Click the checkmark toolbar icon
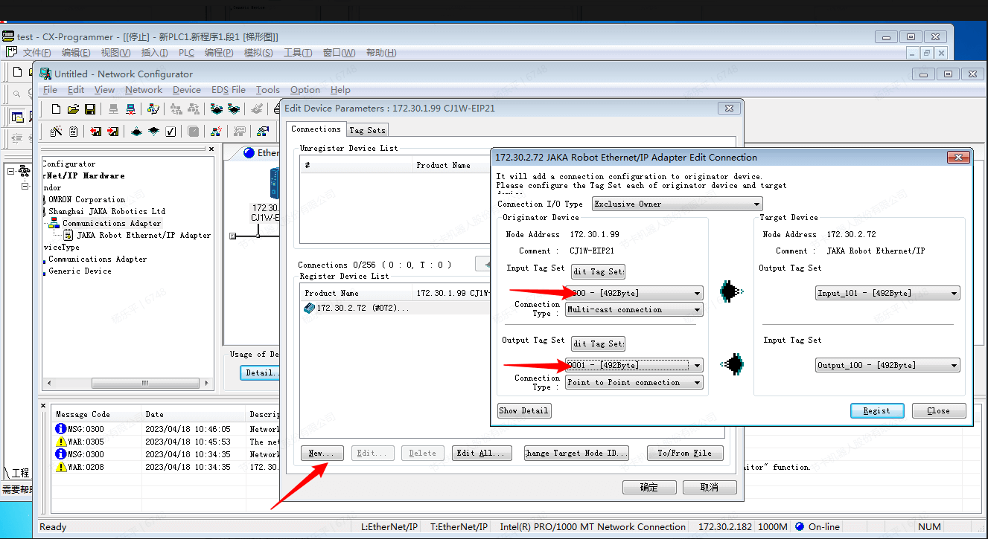The height and width of the screenshot is (539, 988). (170, 132)
